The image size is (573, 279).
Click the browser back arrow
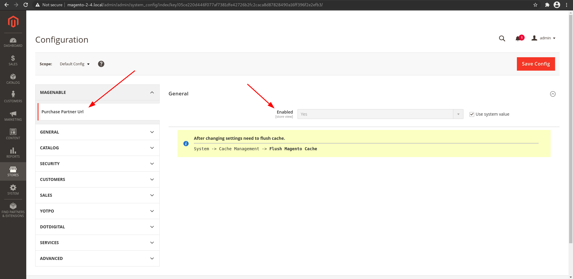click(7, 5)
